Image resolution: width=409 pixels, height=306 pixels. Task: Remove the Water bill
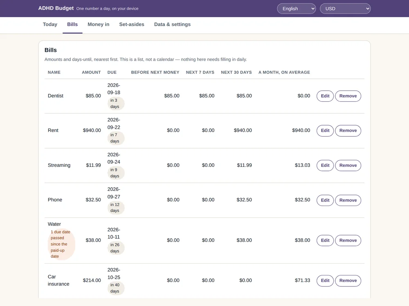tap(348, 240)
